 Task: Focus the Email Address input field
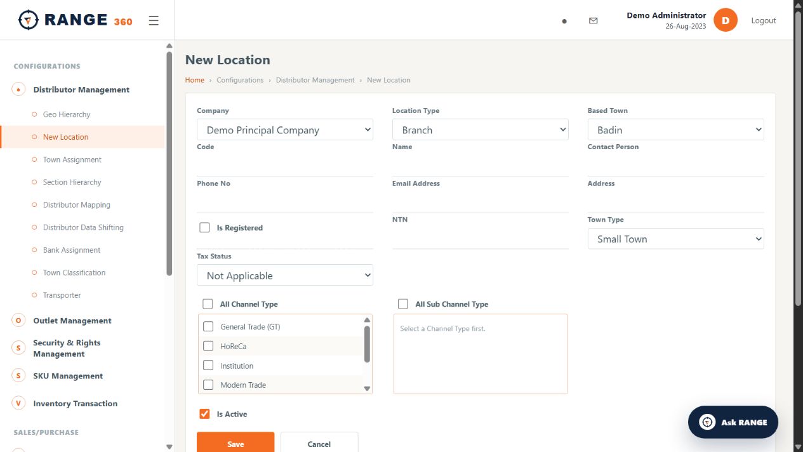(481, 202)
